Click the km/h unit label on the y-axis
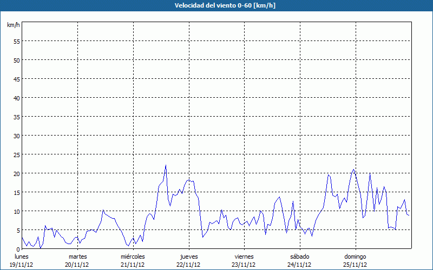The image size is (433, 270). pos(13,25)
